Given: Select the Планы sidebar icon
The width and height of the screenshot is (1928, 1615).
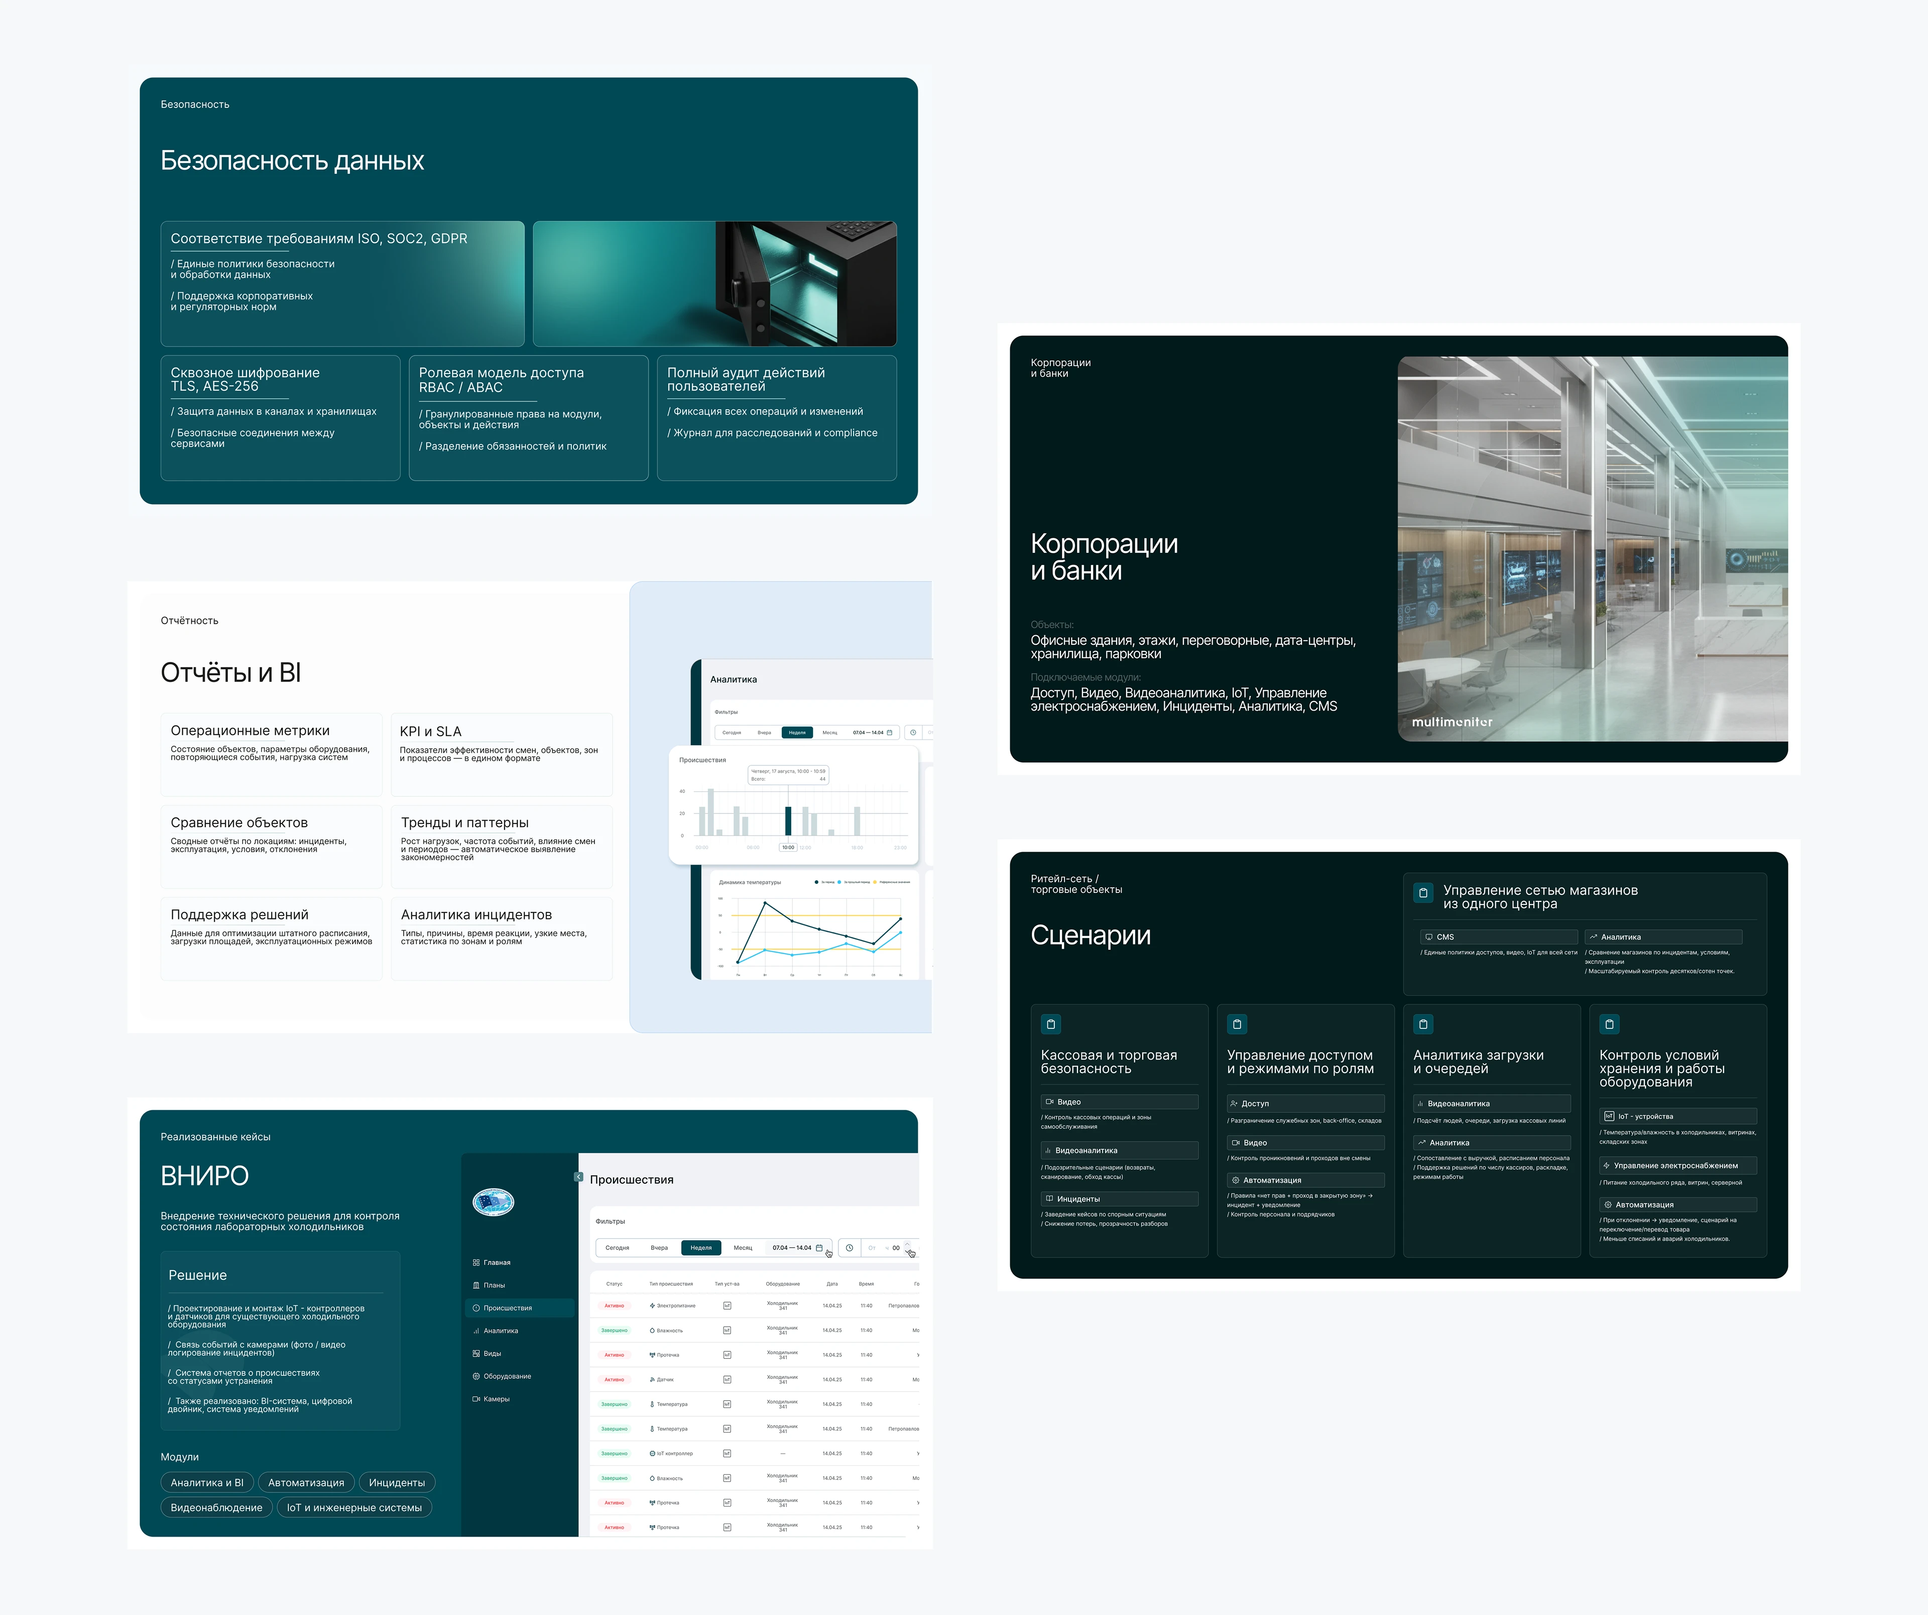Looking at the screenshot, I should click(476, 1286).
